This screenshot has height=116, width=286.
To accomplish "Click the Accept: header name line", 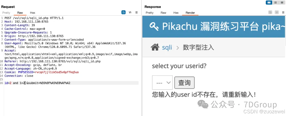I will click(x=10, y=51).
